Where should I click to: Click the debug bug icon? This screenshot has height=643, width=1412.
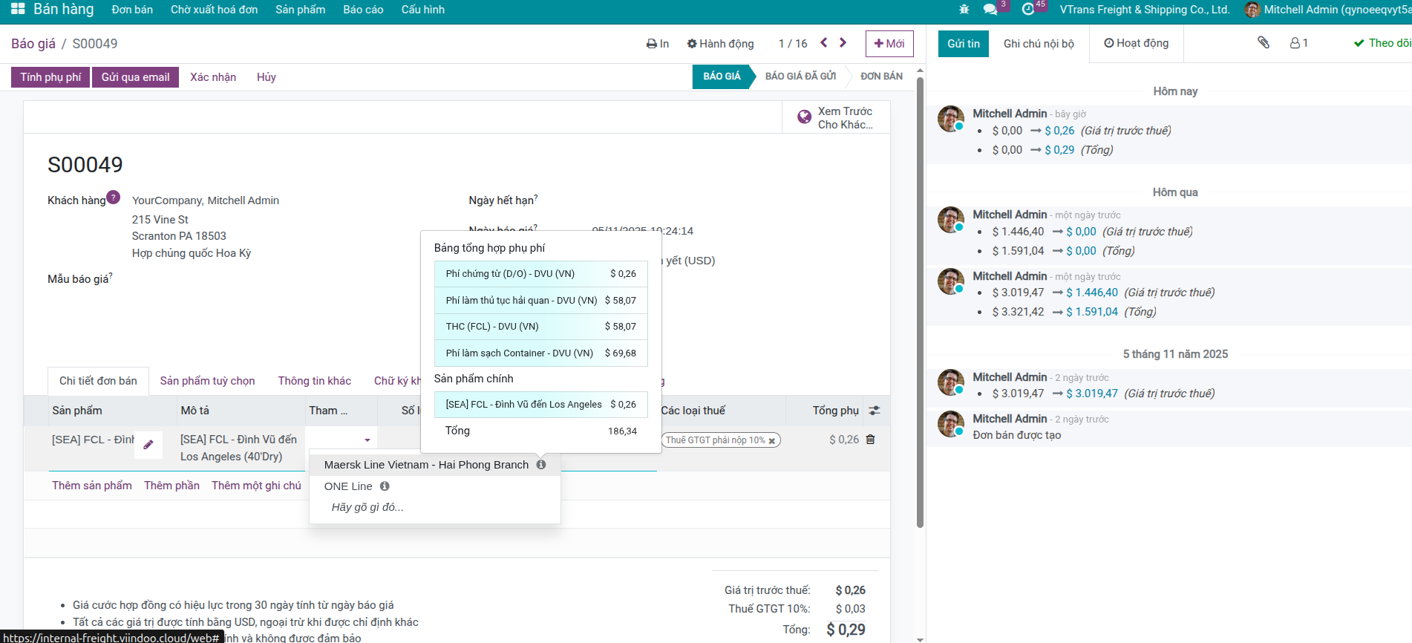[x=964, y=10]
